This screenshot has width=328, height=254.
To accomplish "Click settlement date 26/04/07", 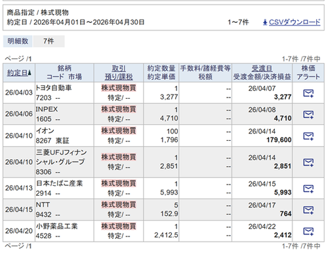I will (x=262, y=88).
